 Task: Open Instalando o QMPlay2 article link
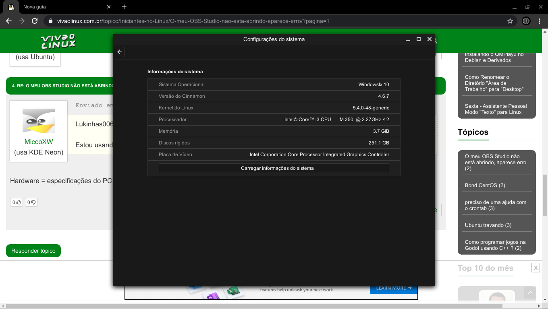494,57
